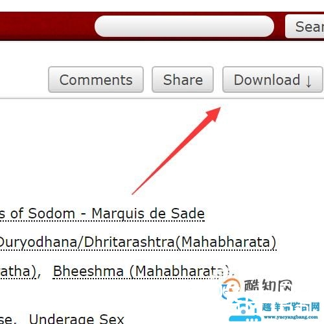Click the red arrow annotation graphic

pyautogui.click(x=176, y=150)
